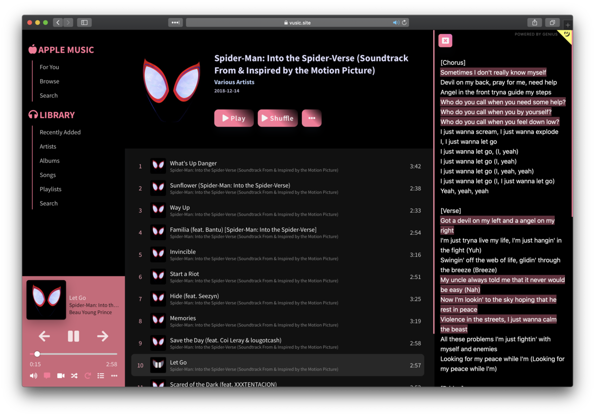Screen dimensions: 595x416
Task: Click lyric 'Got a devil on my left'
Action: point(498,225)
